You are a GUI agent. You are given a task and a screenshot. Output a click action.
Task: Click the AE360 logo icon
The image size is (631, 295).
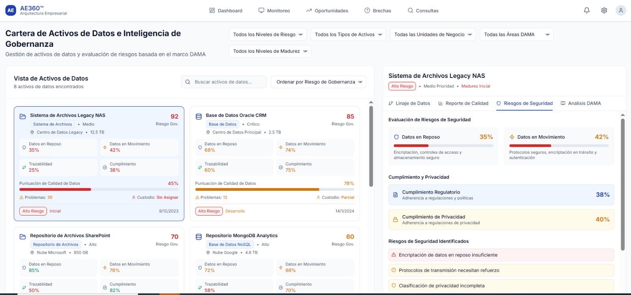click(x=11, y=11)
